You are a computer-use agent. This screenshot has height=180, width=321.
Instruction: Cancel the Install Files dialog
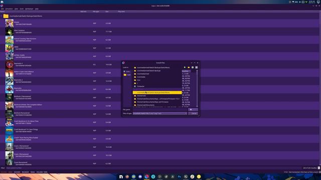[193, 113]
